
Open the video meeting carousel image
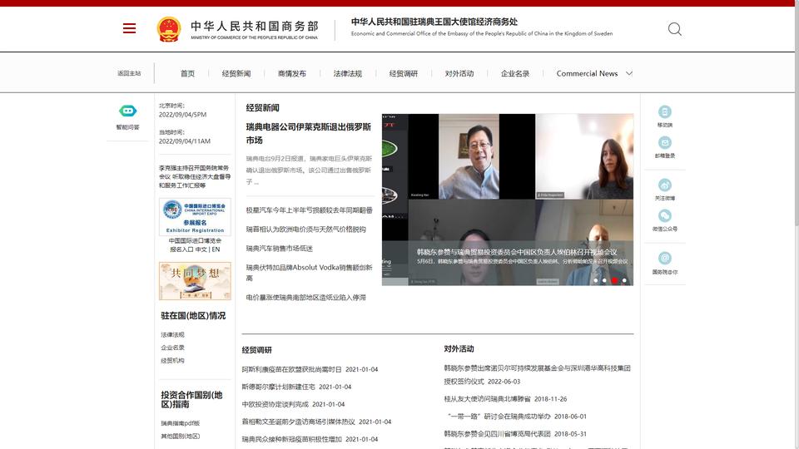pos(508,200)
